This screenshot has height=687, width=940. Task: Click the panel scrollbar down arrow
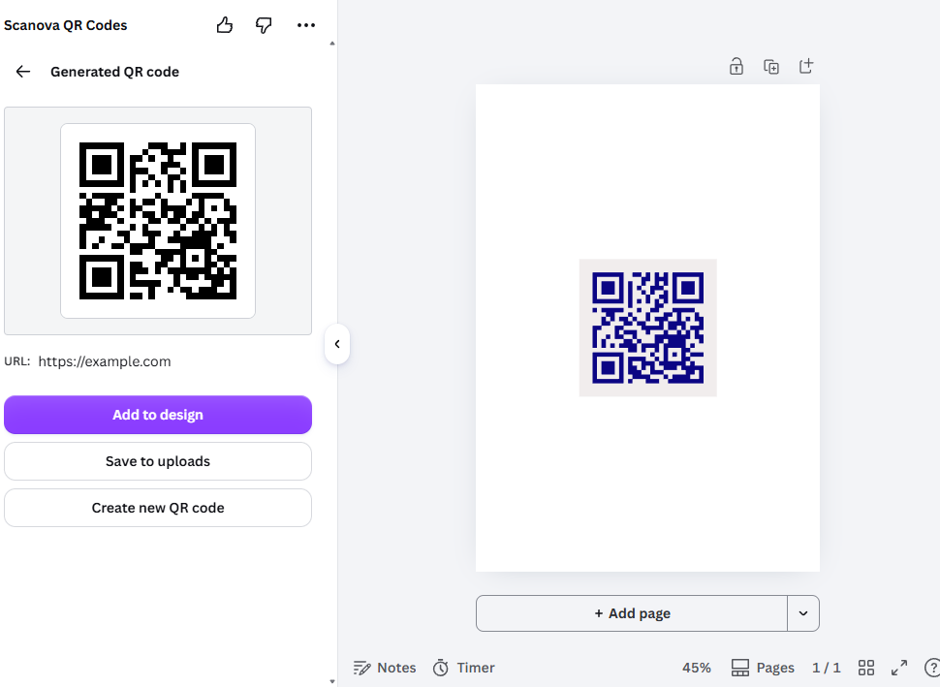(x=332, y=681)
